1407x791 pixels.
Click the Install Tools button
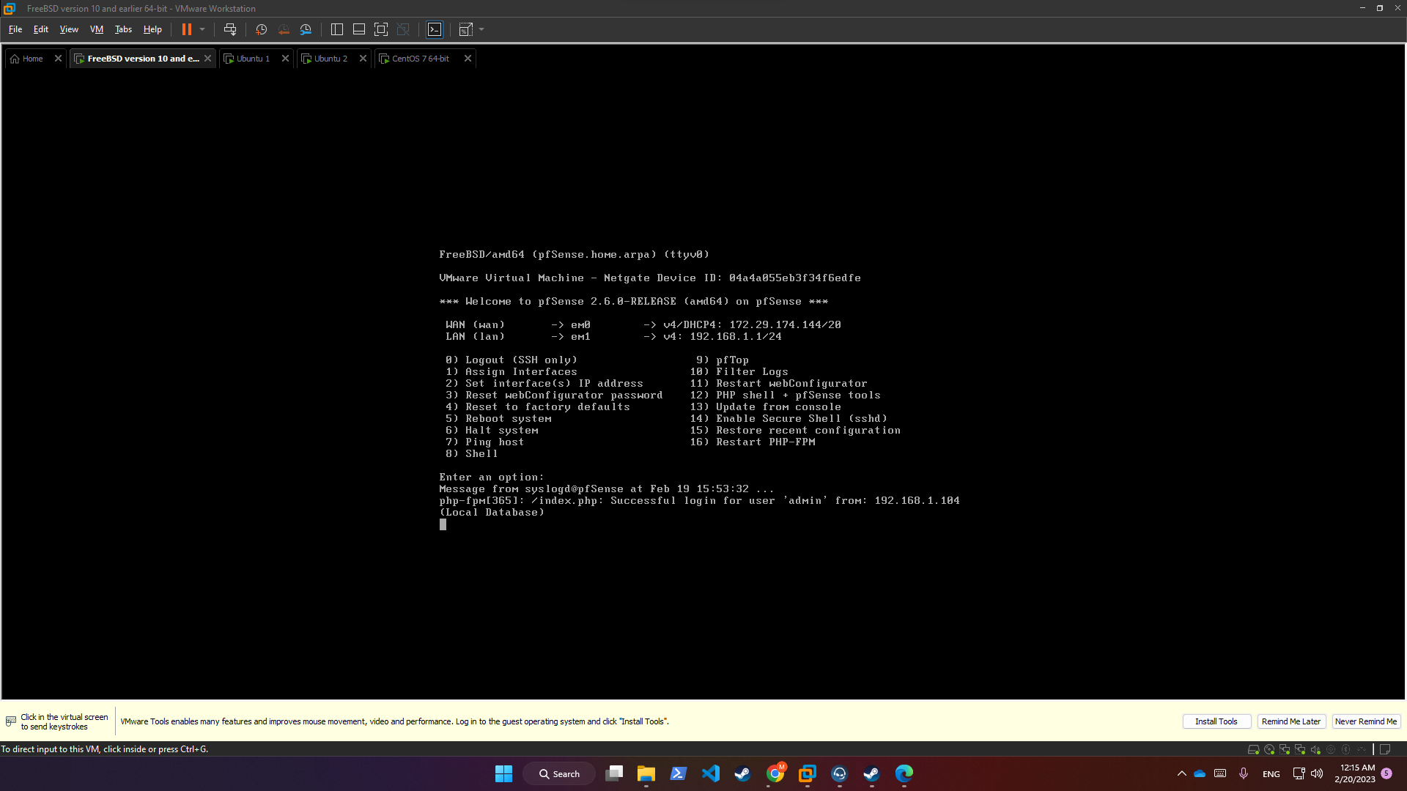(x=1216, y=721)
